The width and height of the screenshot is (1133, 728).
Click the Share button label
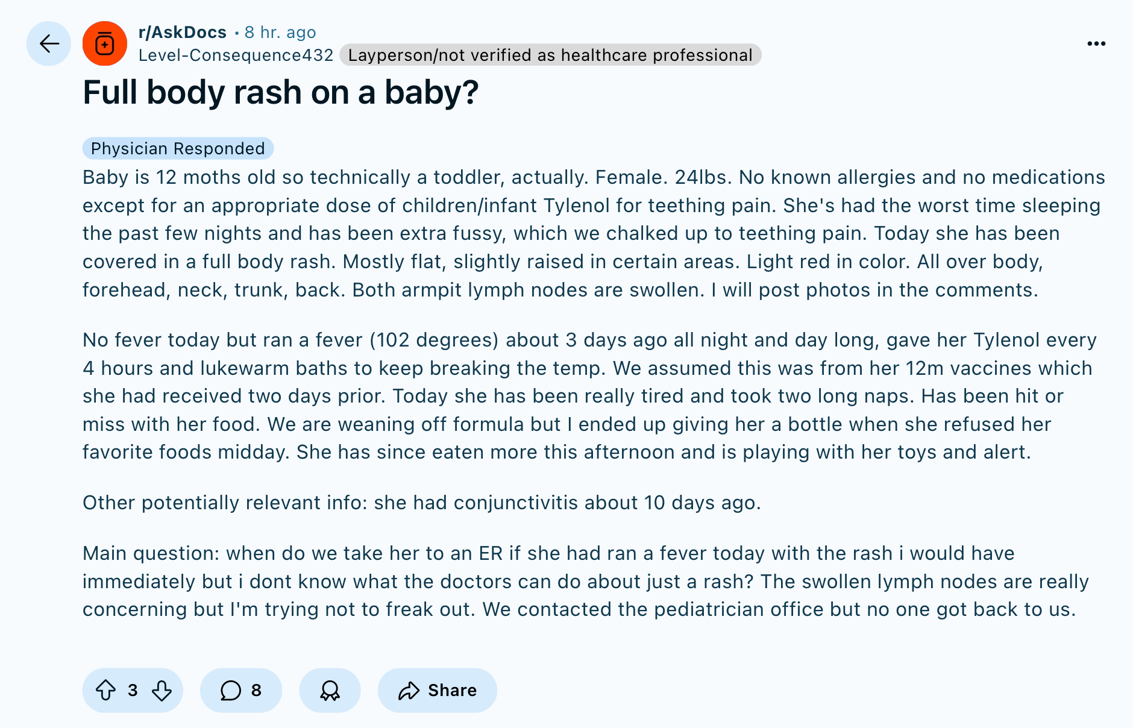452,690
